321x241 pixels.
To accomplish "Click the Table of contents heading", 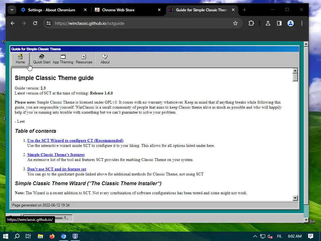I will tap(35, 131).
